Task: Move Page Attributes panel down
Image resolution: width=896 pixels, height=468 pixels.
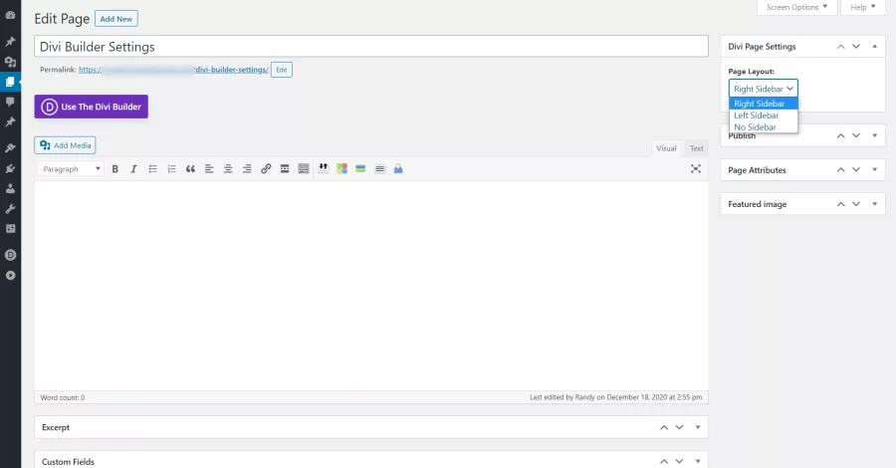Action: (856, 169)
